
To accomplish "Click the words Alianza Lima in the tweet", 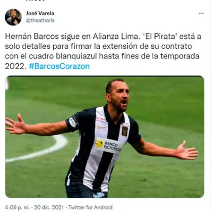I will [x=115, y=36].
